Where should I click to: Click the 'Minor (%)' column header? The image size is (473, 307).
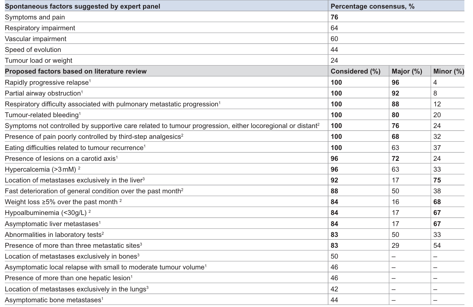click(x=448, y=71)
